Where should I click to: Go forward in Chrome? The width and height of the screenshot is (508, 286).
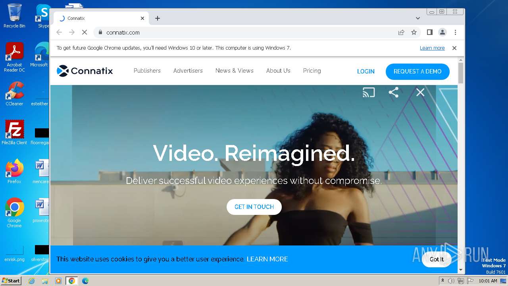pyautogui.click(x=72, y=33)
